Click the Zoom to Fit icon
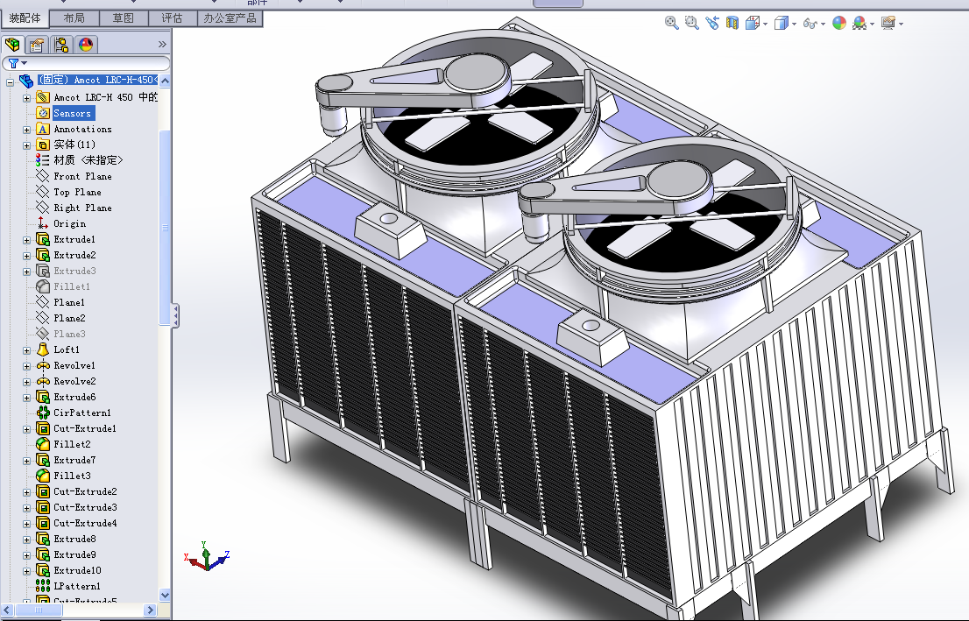This screenshot has height=621, width=969. (x=672, y=23)
